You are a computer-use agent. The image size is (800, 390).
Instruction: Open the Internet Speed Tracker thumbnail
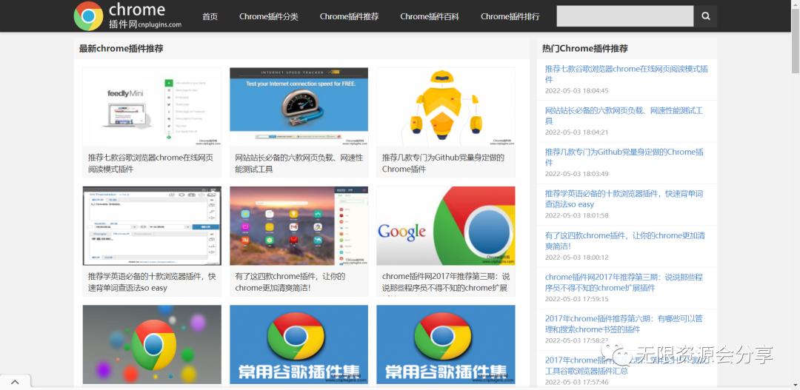point(299,107)
